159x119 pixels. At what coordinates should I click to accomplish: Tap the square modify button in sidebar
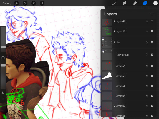pyautogui.click(x=3, y=58)
